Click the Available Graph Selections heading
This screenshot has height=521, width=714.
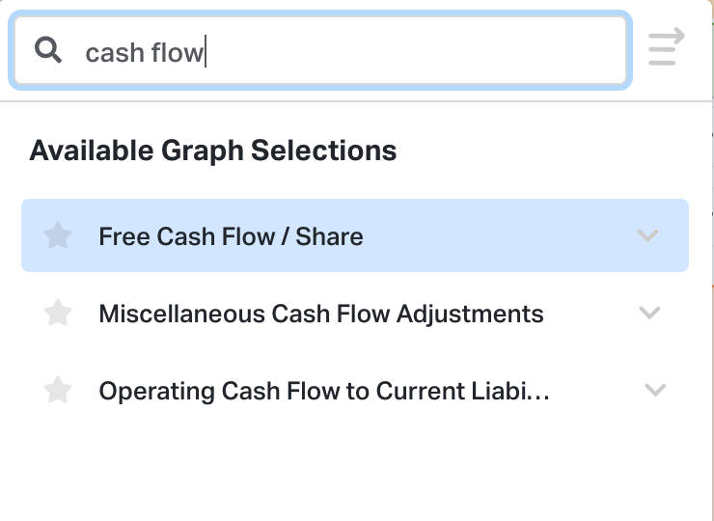(213, 151)
